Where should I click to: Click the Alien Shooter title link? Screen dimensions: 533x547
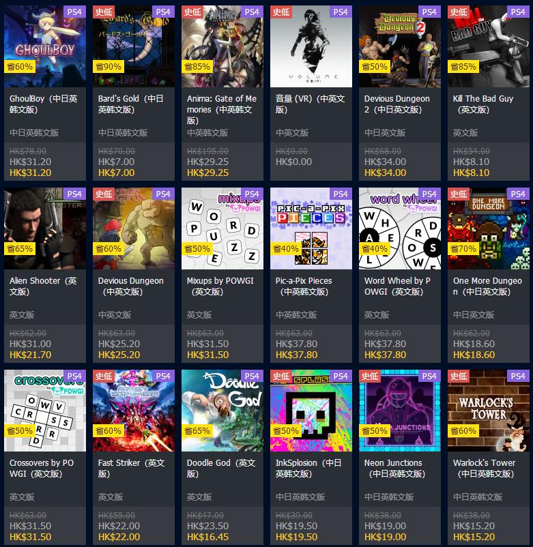43,286
